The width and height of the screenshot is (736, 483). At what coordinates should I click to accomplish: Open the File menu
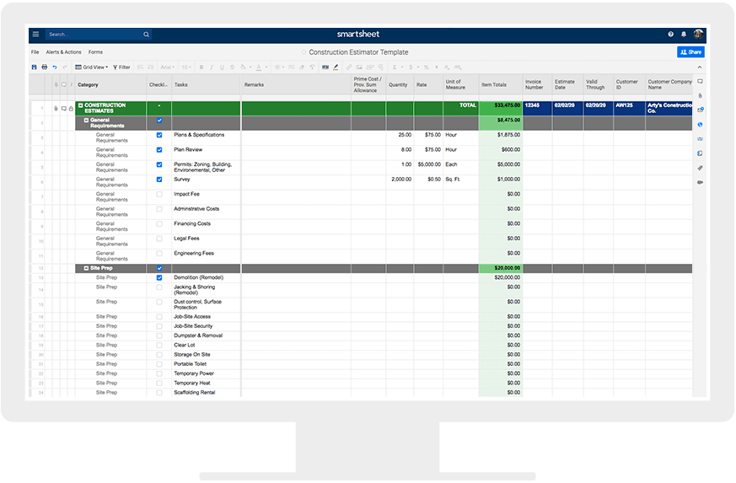click(35, 52)
